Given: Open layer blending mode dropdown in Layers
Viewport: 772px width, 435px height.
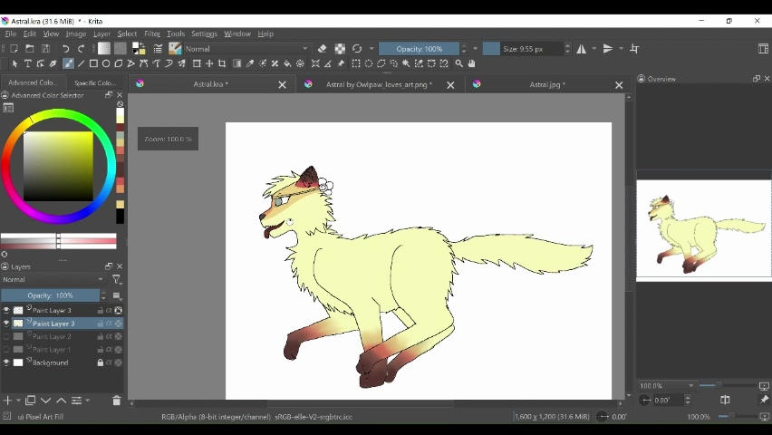Looking at the screenshot, I should point(53,279).
